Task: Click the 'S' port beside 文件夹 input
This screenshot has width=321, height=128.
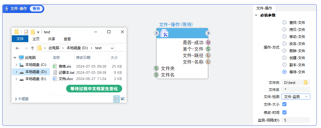Action: pyautogui.click(x=156, y=68)
